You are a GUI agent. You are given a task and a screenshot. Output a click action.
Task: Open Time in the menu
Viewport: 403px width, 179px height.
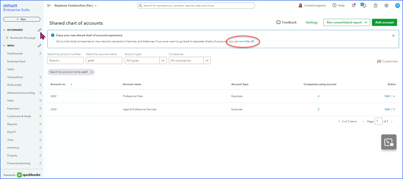10,140
